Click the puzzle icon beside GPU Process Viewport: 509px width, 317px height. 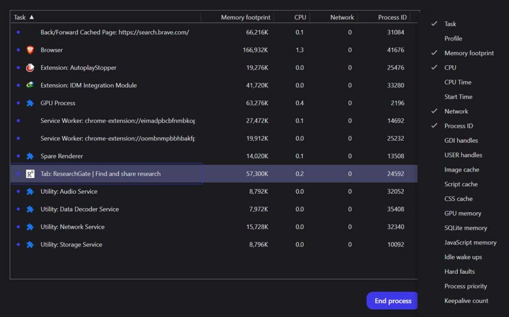coord(30,103)
